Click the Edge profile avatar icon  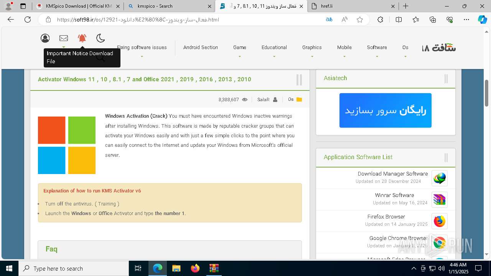(x=8, y=6)
